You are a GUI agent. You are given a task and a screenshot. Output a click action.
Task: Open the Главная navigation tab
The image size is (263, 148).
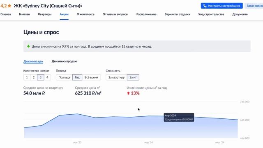pos(5,14)
